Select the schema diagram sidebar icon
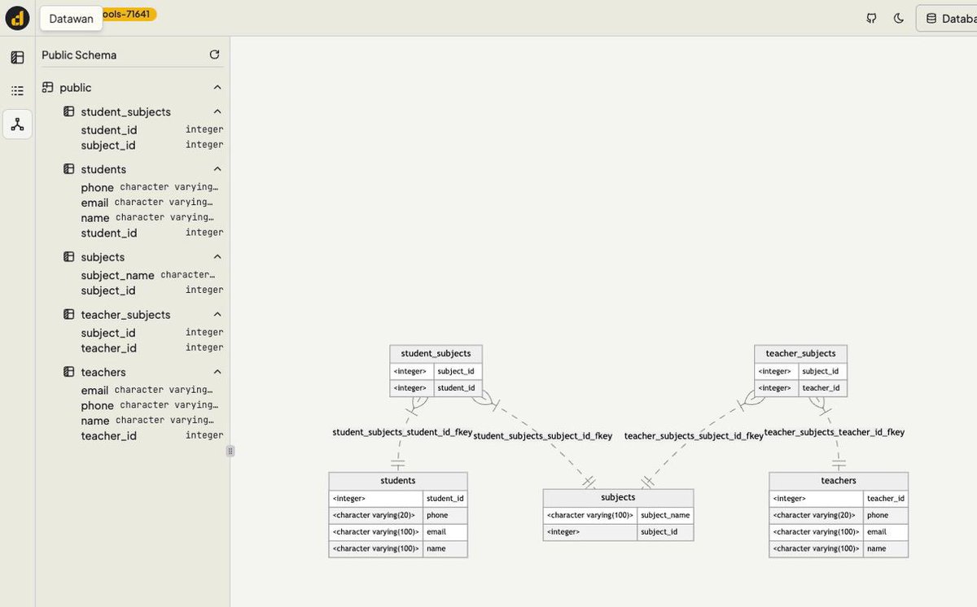Screen dimensions: 977x607 (x=17, y=124)
